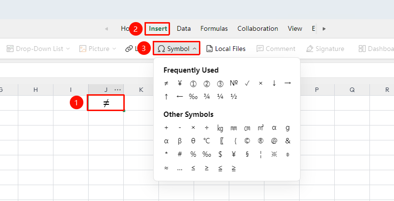Viewport: 394px width, 201px height.
Task: Select column P header
Action: click(317, 90)
